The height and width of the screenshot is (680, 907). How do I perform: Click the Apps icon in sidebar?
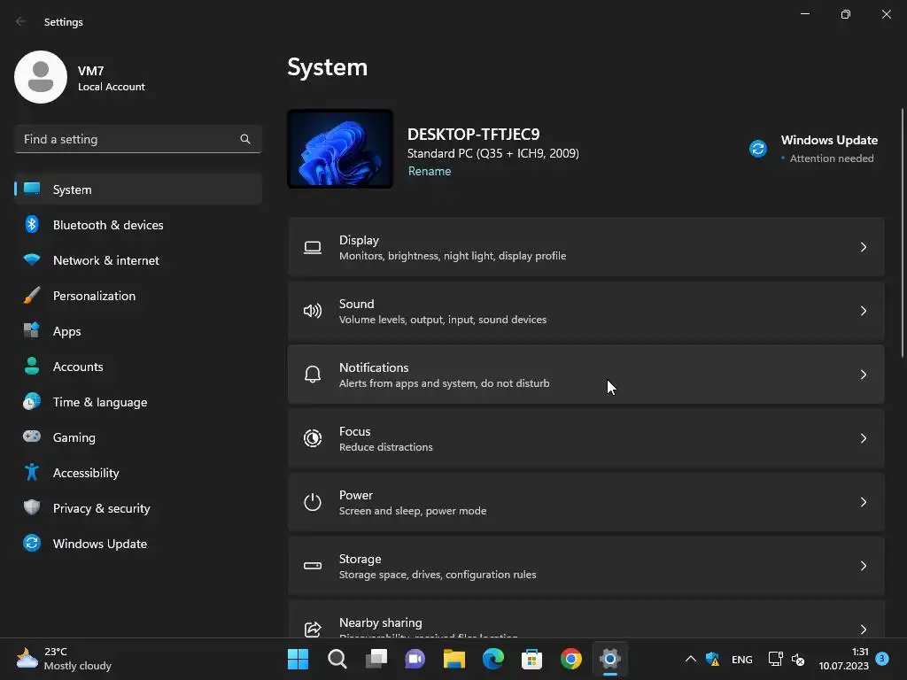coord(32,331)
